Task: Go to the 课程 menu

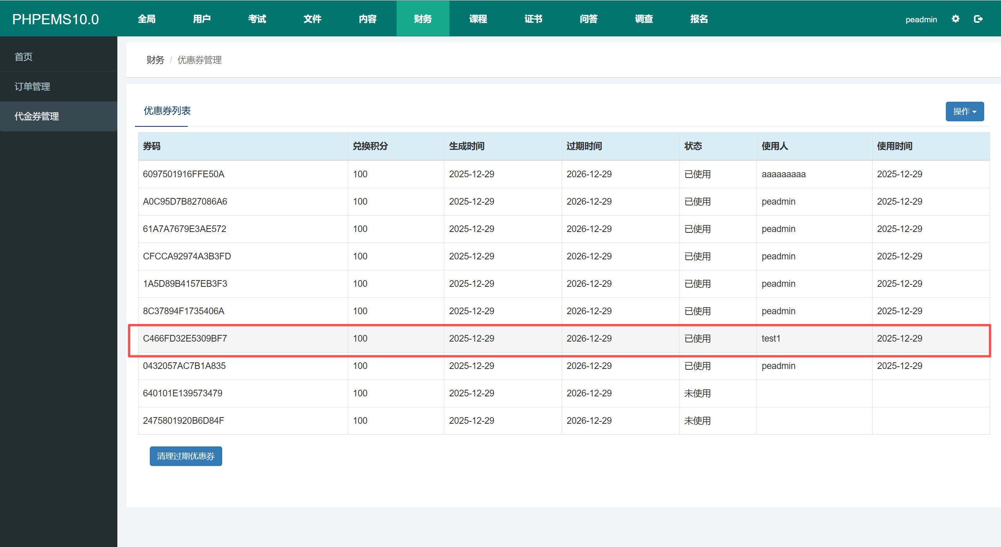Action: (478, 19)
